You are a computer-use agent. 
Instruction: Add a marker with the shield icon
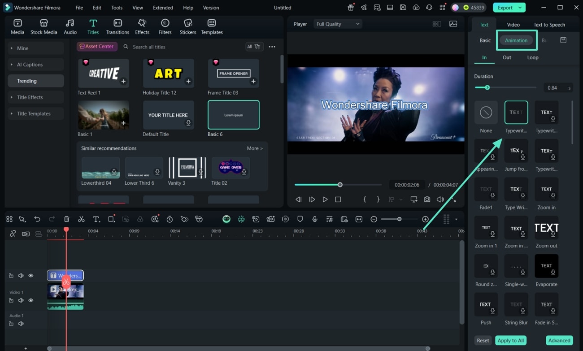pos(300,219)
